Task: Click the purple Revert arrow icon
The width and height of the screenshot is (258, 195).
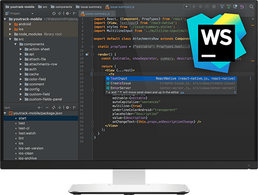Action: 242,7
